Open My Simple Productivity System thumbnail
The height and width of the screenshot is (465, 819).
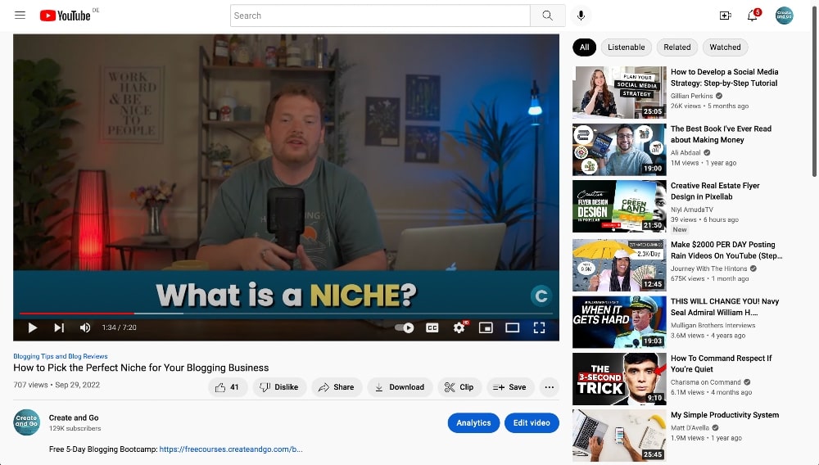tap(619, 436)
